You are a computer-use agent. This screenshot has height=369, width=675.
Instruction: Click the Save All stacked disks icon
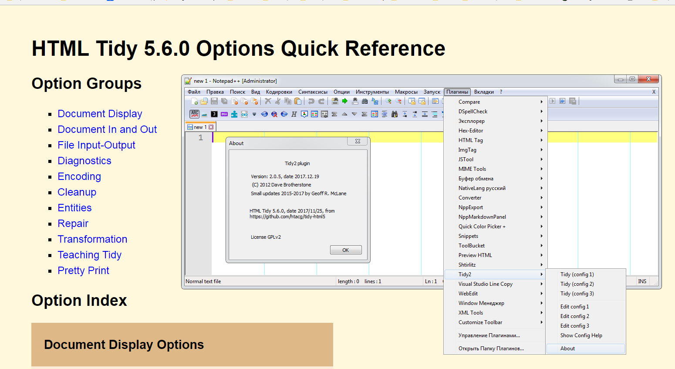pos(224,101)
